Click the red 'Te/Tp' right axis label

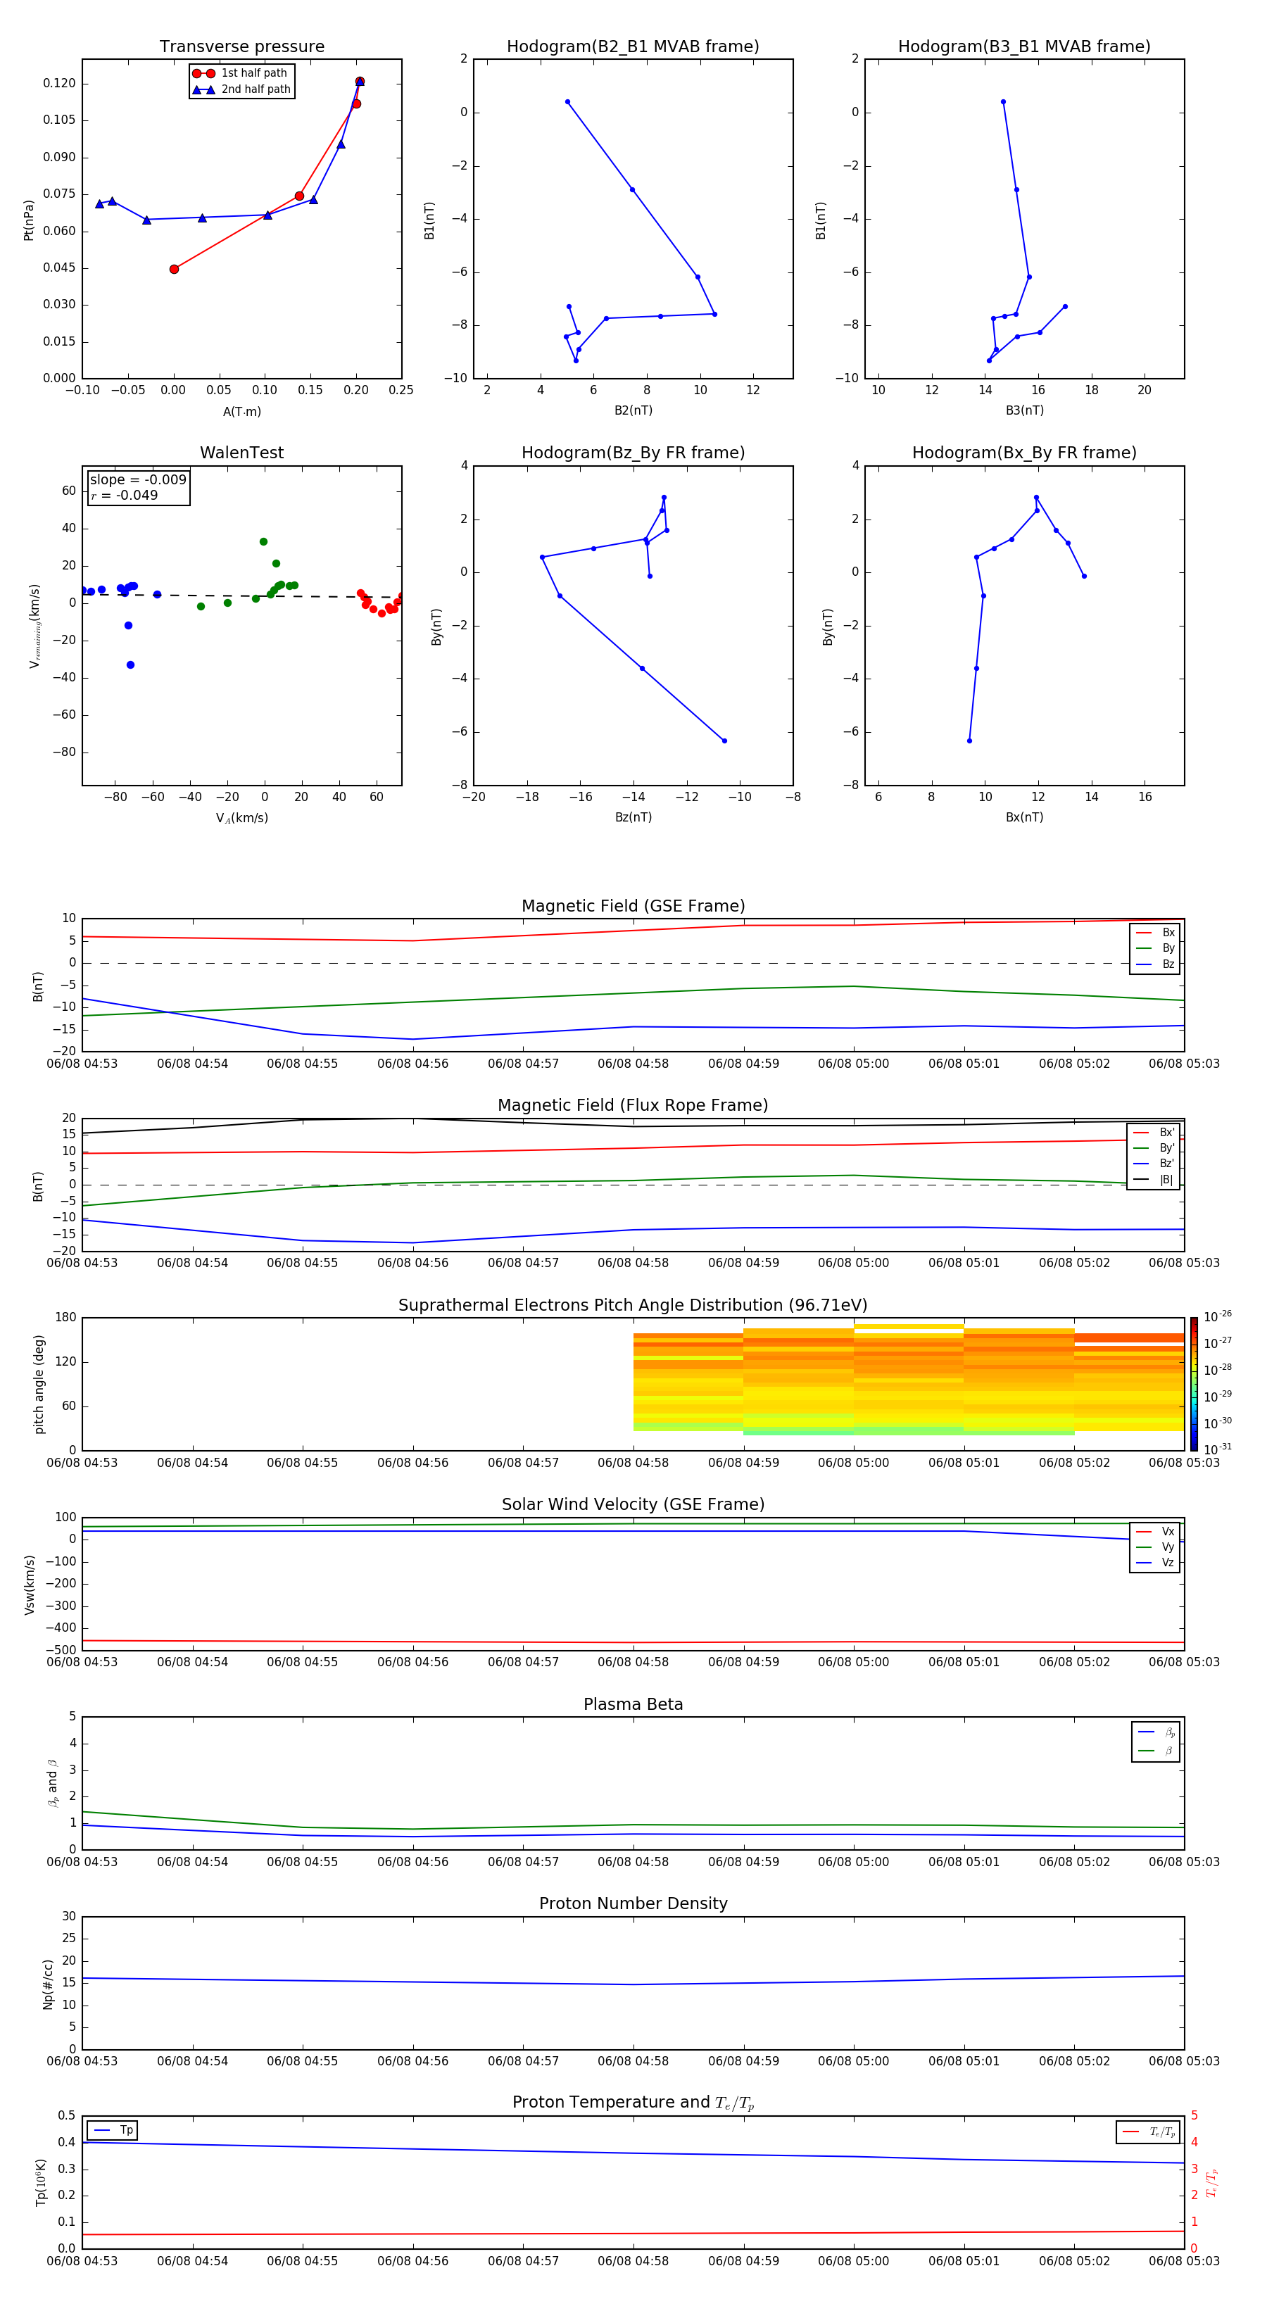(x=1212, y=2182)
